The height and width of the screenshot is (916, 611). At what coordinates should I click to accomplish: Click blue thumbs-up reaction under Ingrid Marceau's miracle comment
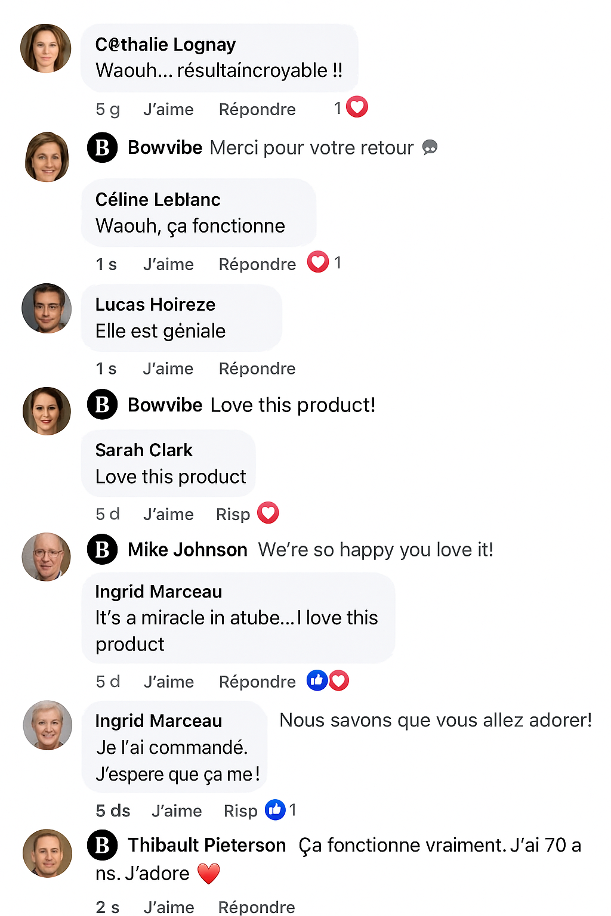pyautogui.click(x=316, y=680)
